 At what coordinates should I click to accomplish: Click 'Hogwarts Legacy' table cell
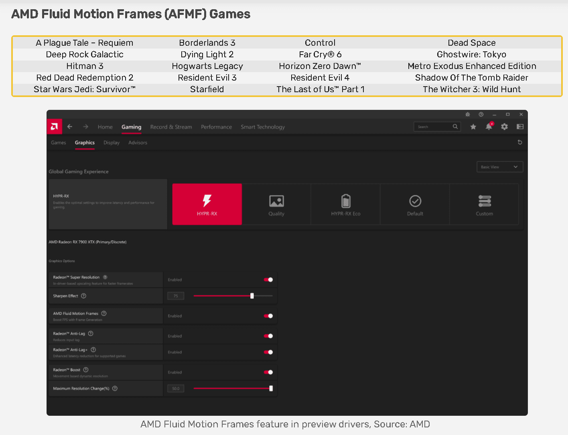pyautogui.click(x=207, y=66)
